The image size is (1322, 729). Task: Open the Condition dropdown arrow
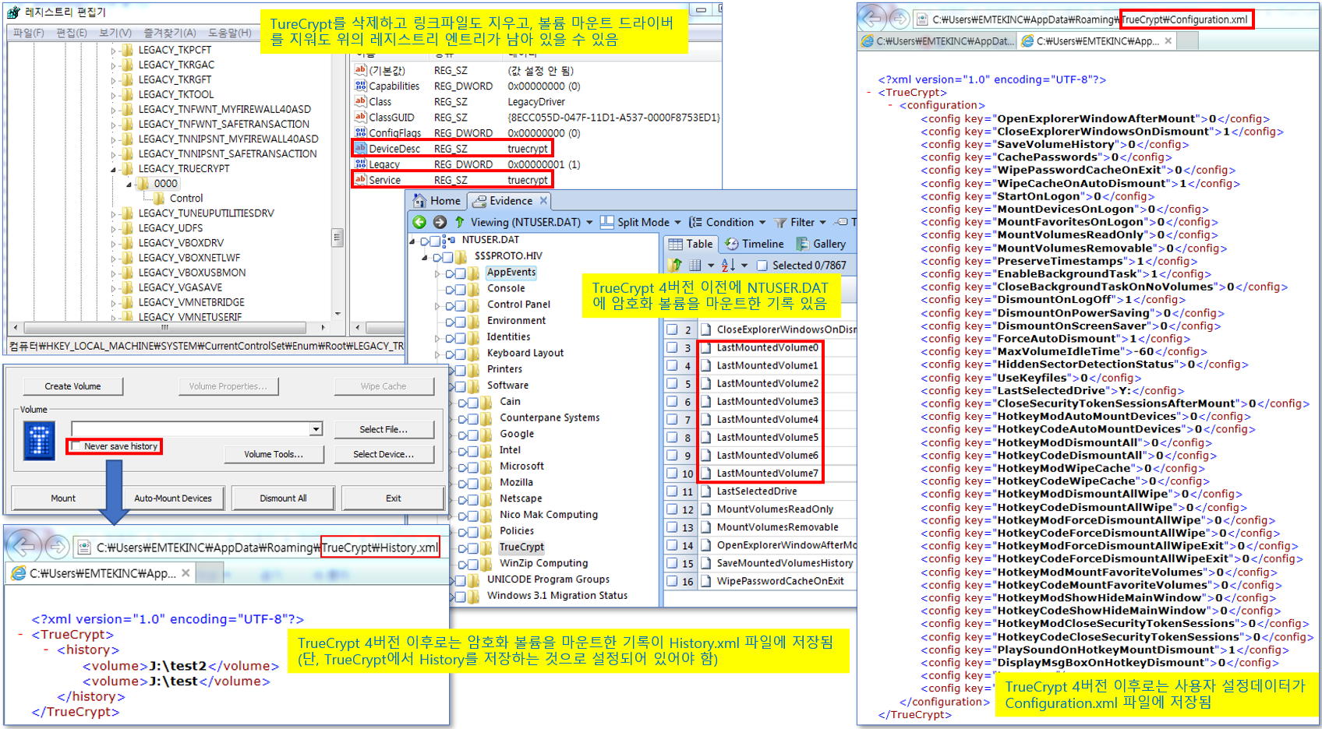point(762,223)
